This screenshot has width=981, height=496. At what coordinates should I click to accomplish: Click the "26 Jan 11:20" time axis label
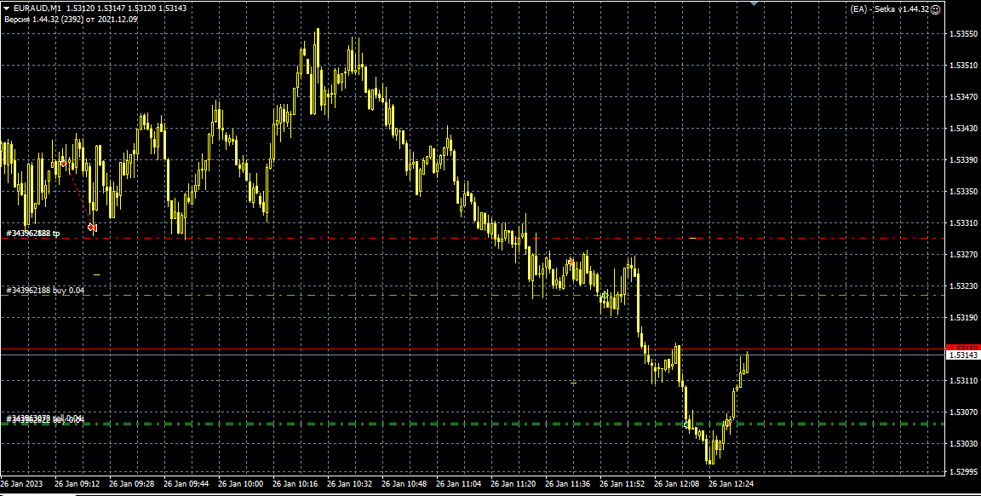[x=513, y=484]
